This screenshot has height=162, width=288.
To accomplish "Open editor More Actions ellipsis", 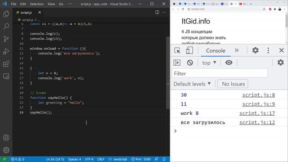I will click(x=164, y=12).
